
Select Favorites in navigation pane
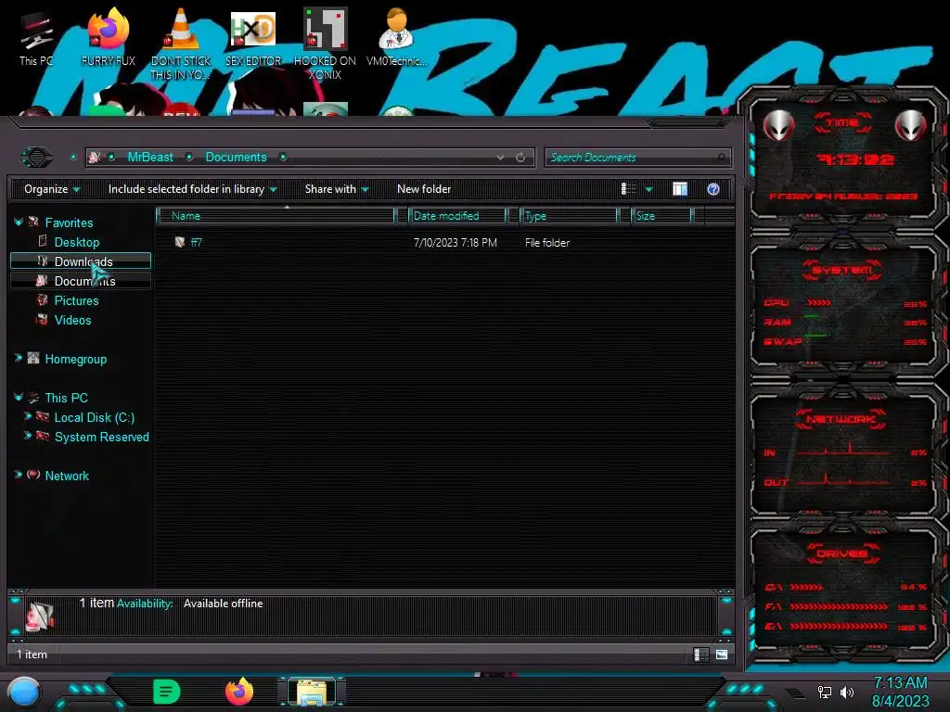click(x=69, y=222)
